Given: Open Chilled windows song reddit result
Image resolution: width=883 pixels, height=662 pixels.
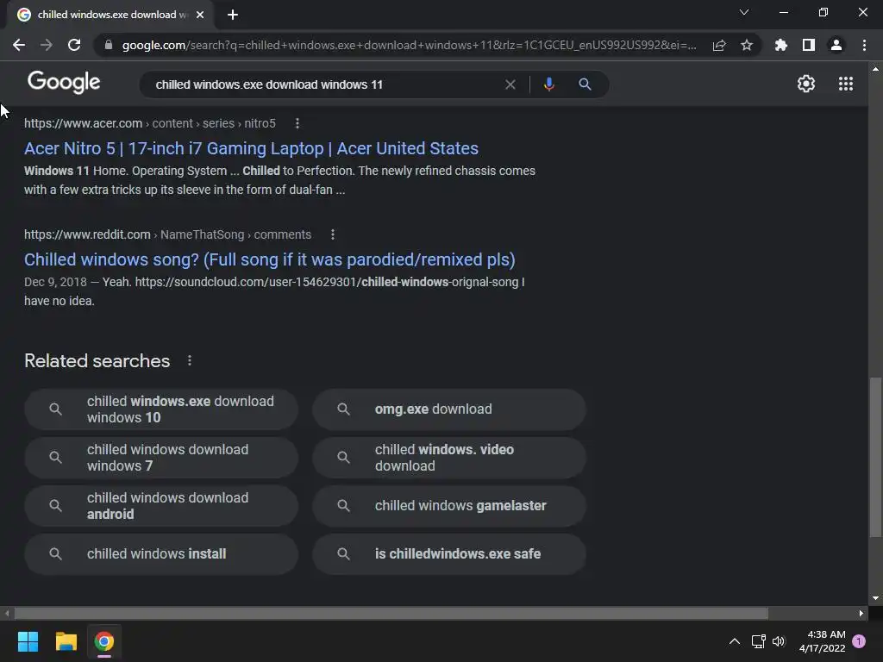Looking at the screenshot, I should point(270,259).
